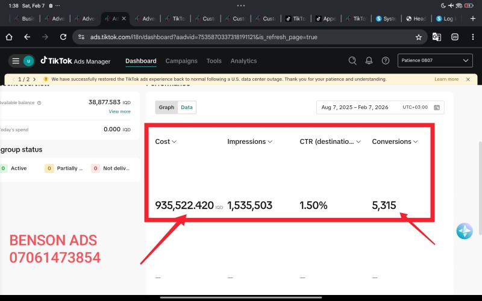482x301 pixels.
Task: Click the Partially status count
Action: (49, 169)
